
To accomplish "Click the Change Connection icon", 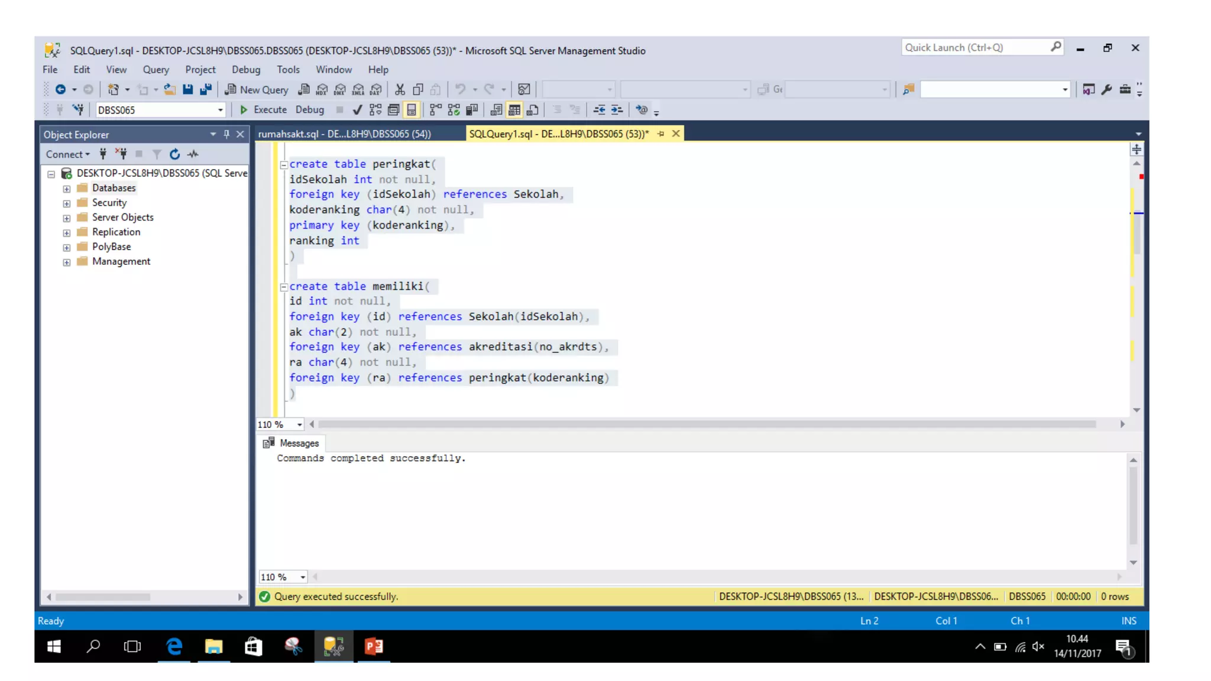I will click(77, 110).
